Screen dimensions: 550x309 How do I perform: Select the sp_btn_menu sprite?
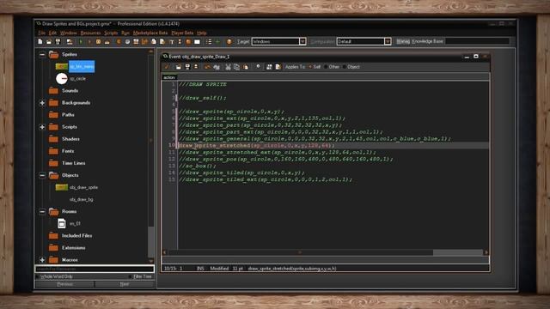(82, 67)
